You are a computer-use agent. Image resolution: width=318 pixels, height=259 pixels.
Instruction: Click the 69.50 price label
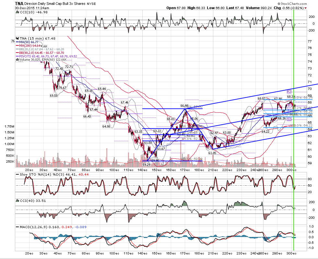54,95
